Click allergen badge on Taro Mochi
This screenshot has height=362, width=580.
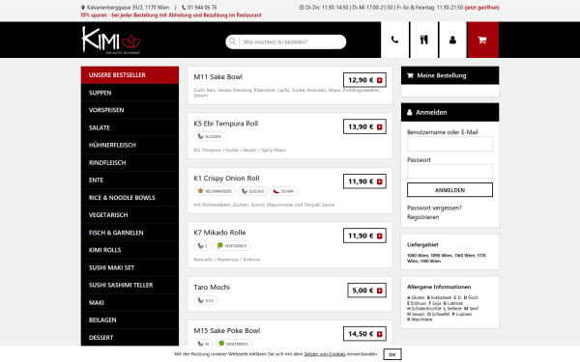[x=205, y=300]
